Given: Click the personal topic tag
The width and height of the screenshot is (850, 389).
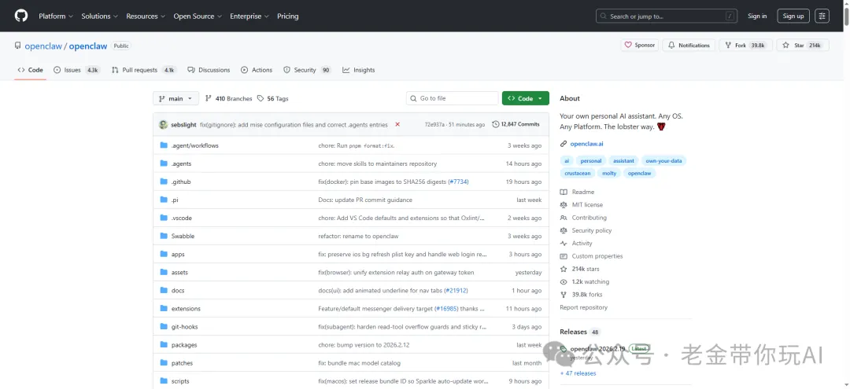Looking at the screenshot, I should click(591, 160).
